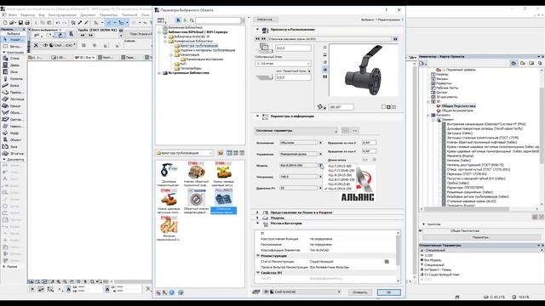The width and height of the screenshot is (545, 306).
Task: Save the project with the floppy icon
Action: pos(20,23)
